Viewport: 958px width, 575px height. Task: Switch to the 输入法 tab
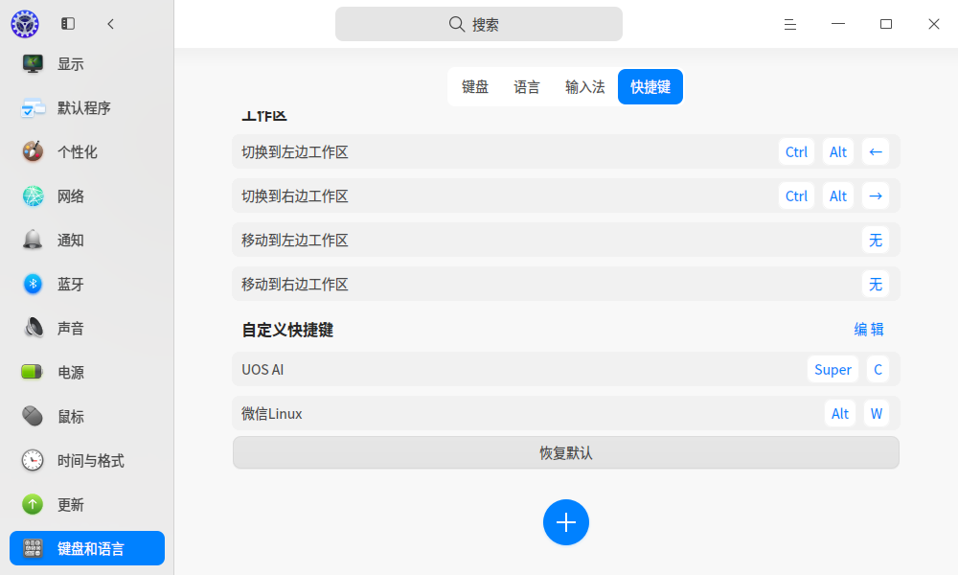tap(584, 87)
